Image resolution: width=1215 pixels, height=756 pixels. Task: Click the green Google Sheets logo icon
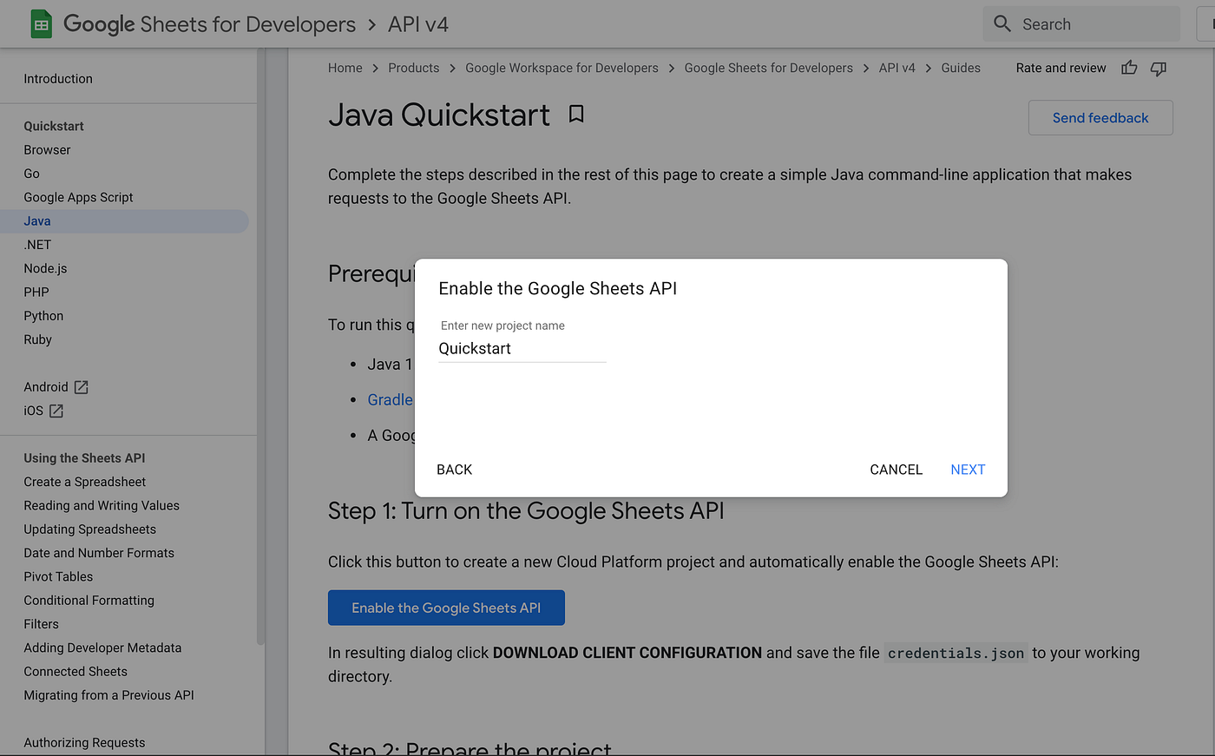[41, 24]
